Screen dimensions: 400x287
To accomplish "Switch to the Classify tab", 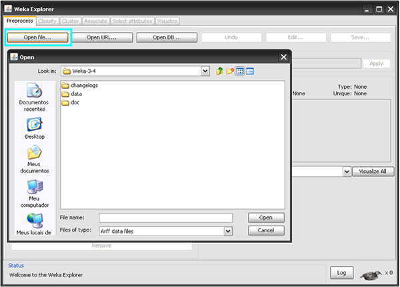I will pyautogui.click(x=47, y=21).
